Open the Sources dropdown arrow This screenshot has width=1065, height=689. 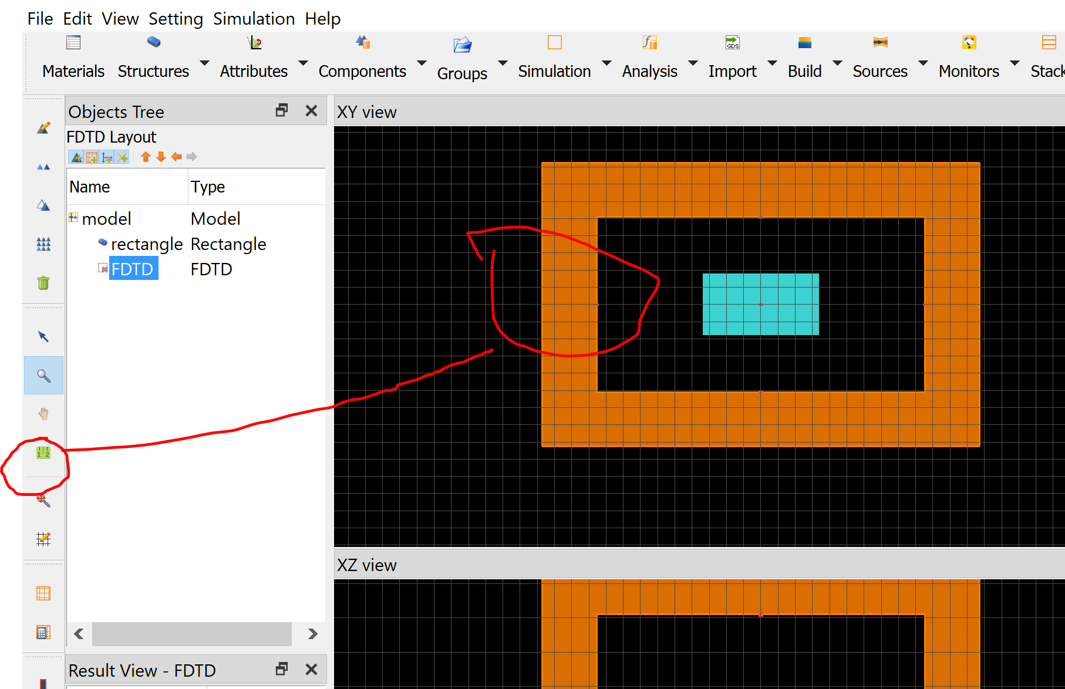[923, 63]
